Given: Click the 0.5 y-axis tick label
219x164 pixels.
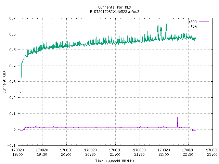Looking at the screenshot, I should click(12, 50).
